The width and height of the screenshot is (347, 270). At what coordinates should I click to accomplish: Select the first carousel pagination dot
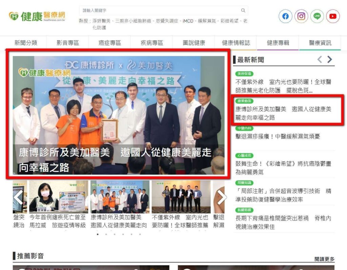(x=98, y=234)
